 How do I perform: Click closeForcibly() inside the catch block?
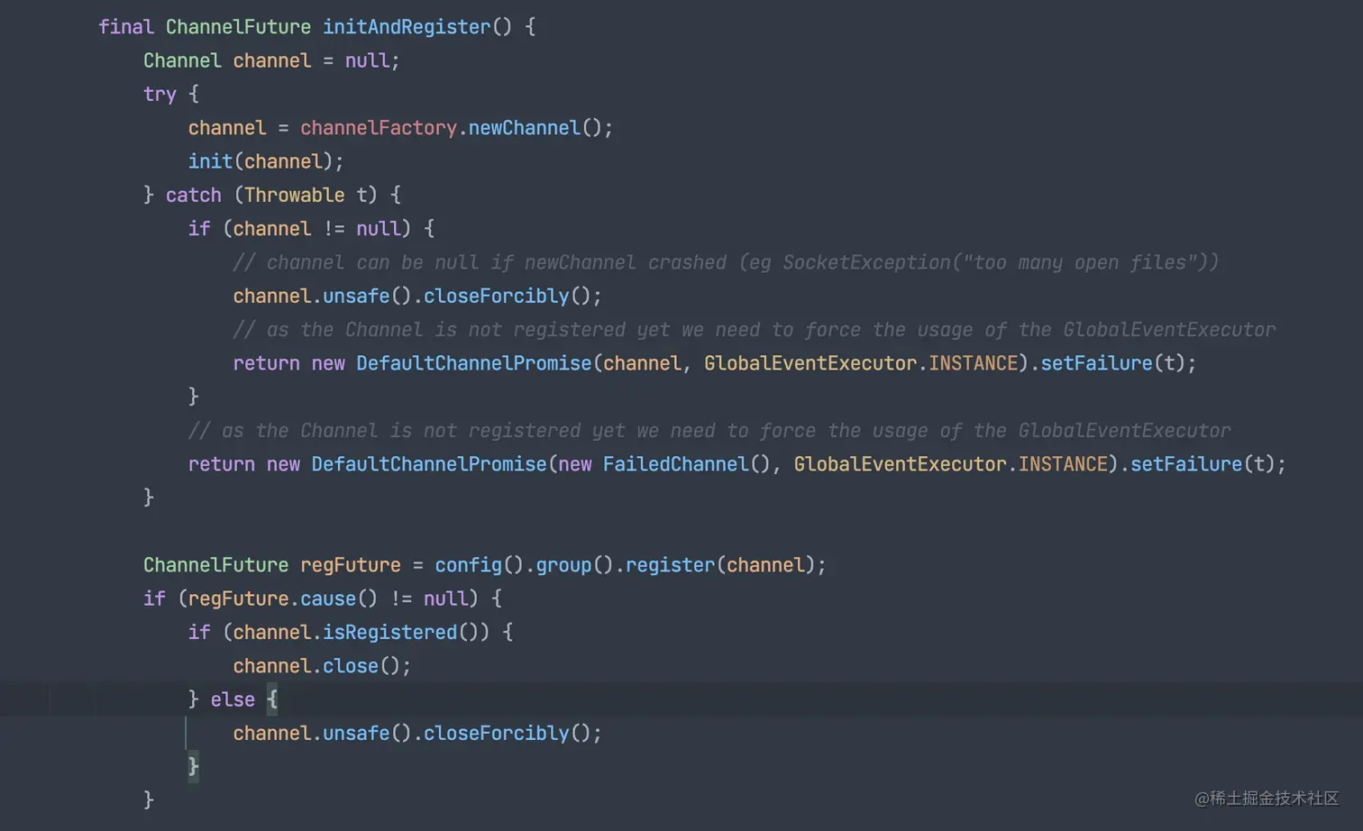coord(507,296)
